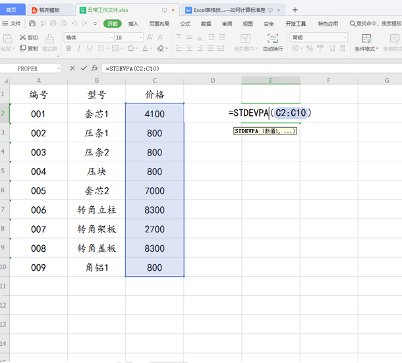
Task: Click the distributed alignment icon
Action: [x=221, y=48]
